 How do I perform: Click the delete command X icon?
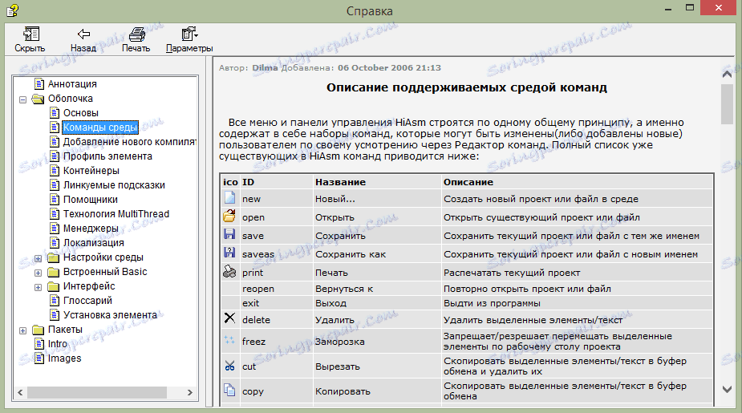(x=229, y=318)
